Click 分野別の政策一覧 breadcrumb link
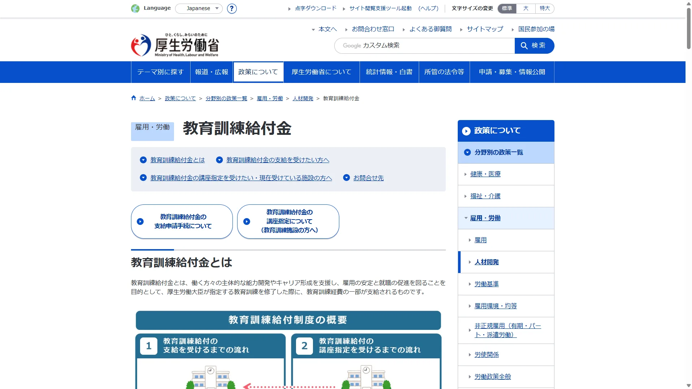This screenshot has width=692, height=389. click(x=226, y=98)
